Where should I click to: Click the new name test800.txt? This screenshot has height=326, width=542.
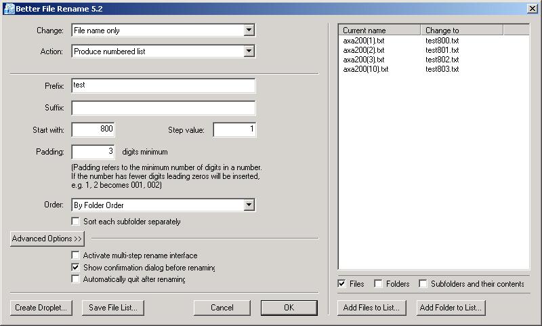point(442,41)
